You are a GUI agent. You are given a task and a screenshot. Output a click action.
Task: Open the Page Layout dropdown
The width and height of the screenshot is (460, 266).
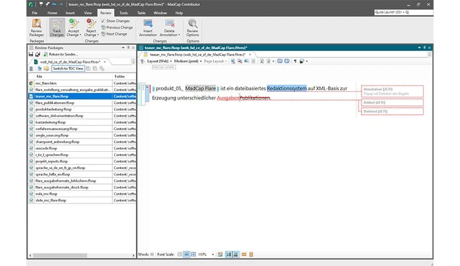coord(215,61)
